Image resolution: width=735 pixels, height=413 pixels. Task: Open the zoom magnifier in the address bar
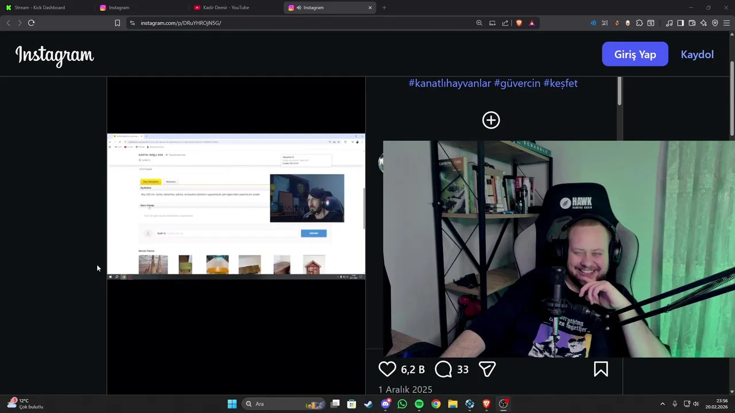pyautogui.click(x=479, y=23)
